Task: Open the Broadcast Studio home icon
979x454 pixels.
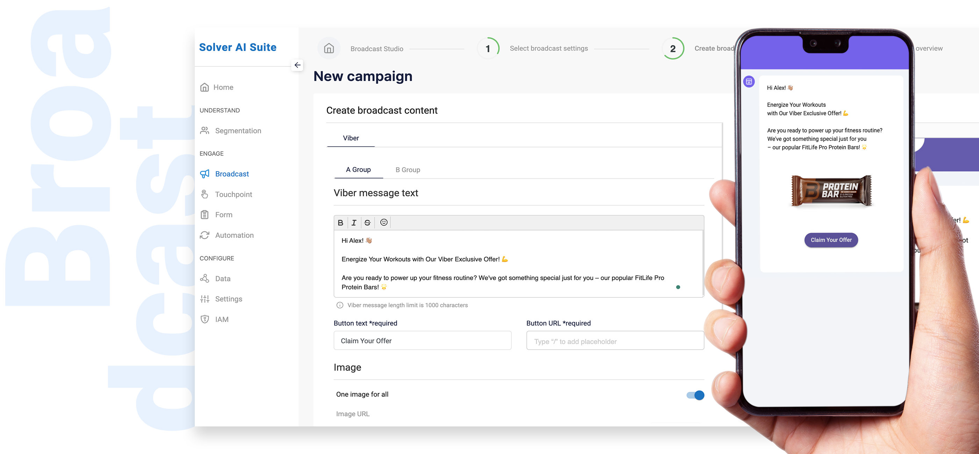Action: (329, 49)
